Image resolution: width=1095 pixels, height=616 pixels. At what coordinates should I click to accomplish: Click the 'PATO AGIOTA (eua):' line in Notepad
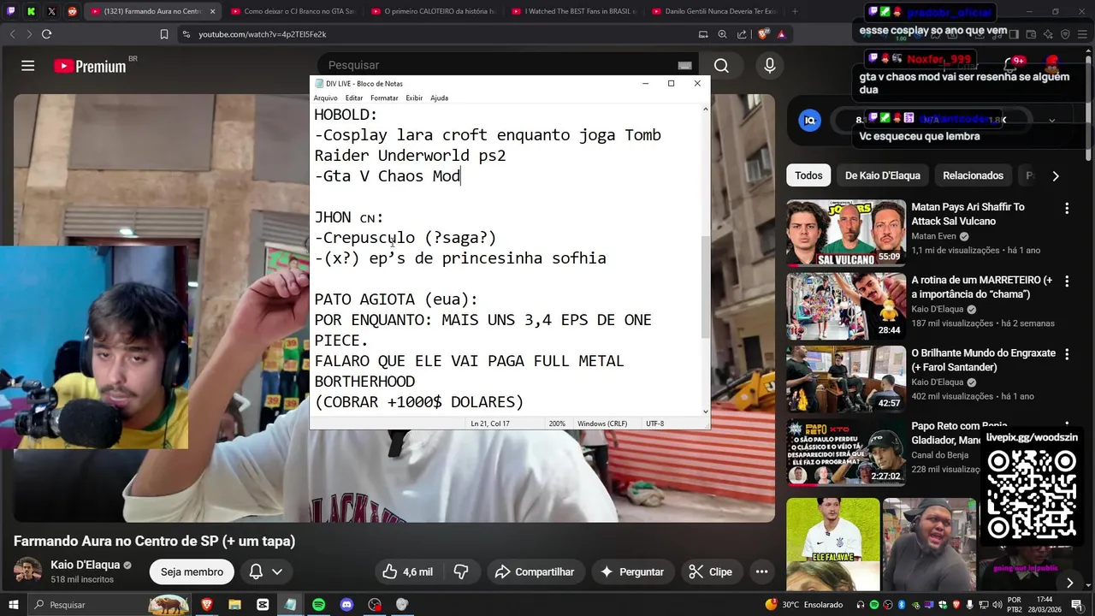[x=396, y=299]
